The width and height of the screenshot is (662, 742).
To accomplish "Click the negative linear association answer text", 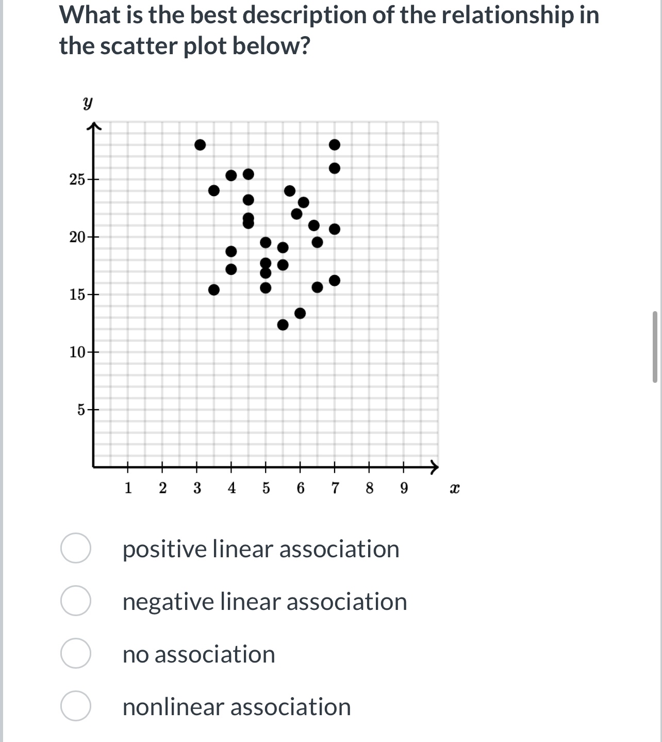I will pos(264,601).
